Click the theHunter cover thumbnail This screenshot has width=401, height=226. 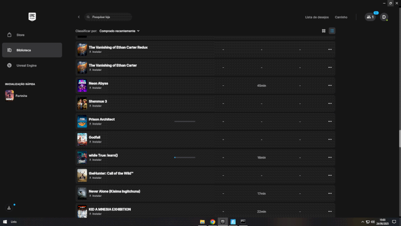[82, 175]
